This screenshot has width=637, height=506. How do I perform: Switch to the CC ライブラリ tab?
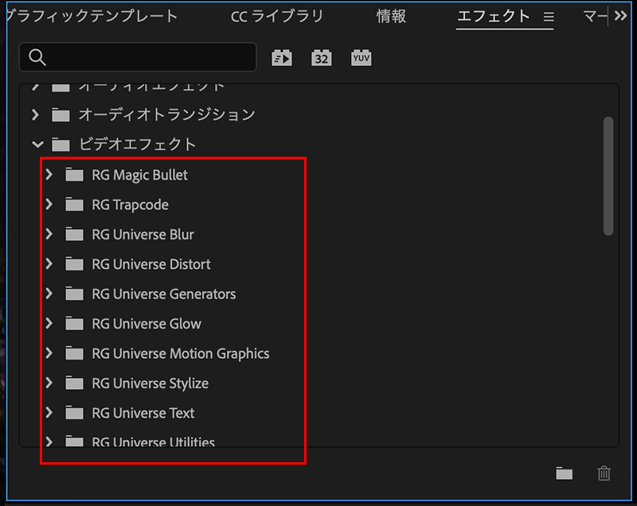coord(277,17)
